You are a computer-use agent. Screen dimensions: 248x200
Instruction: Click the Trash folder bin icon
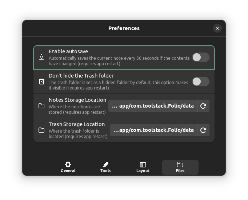(41, 82)
